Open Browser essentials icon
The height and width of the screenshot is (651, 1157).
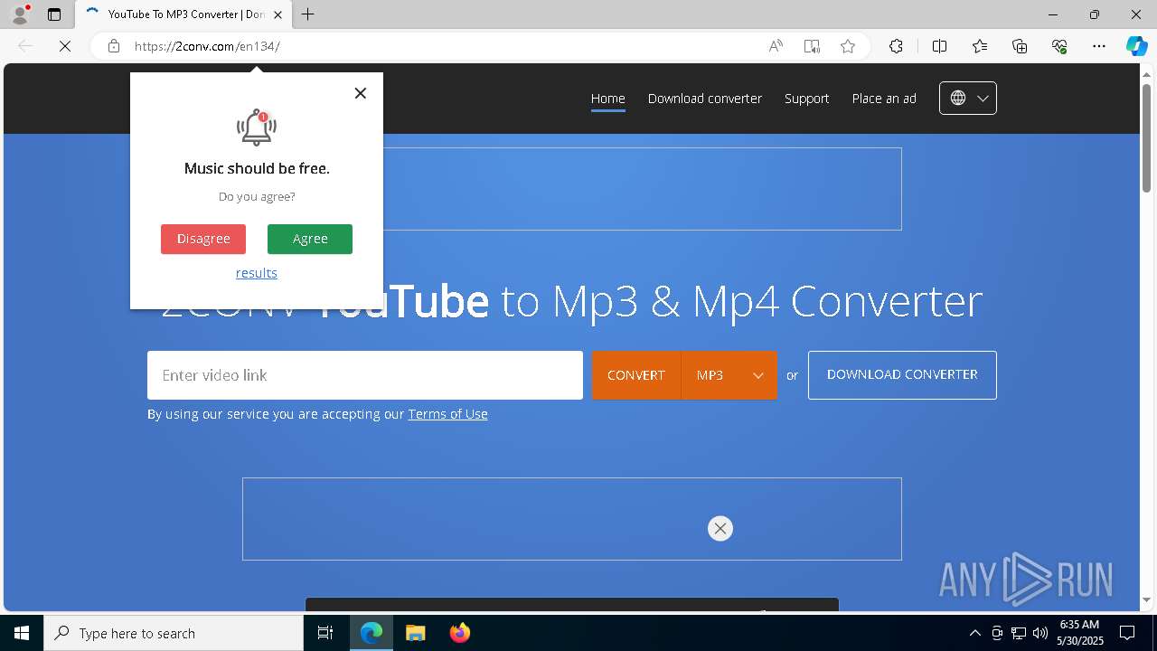pyautogui.click(x=1059, y=46)
